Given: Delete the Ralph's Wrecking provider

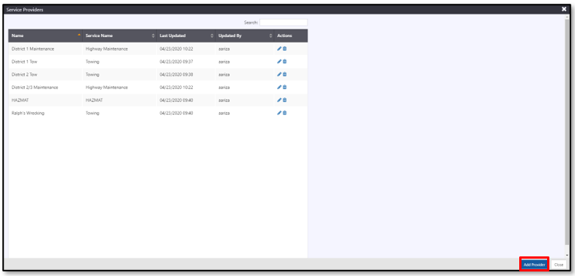Looking at the screenshot, I should (x=285, y=113).
